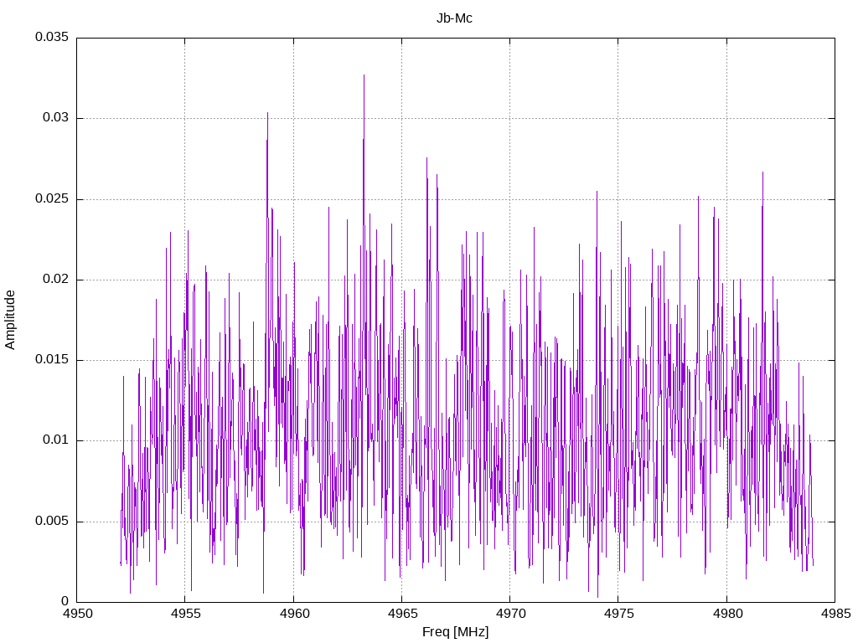This screenshot has height=643, width=858.
Task: Click the y-axis value 0.025
Action: tap(52, 198)
